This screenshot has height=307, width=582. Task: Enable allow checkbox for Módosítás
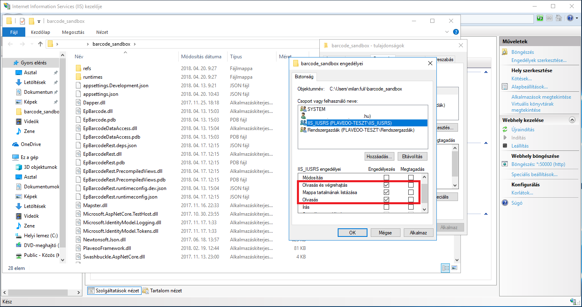point(386,178)
